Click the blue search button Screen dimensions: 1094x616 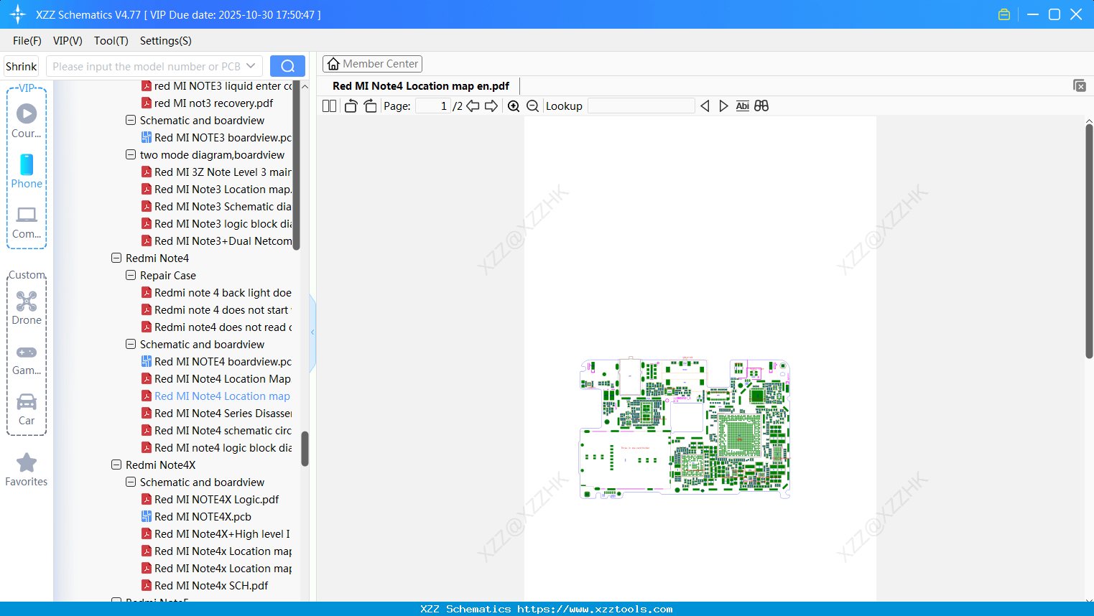(x=287, y=66)
